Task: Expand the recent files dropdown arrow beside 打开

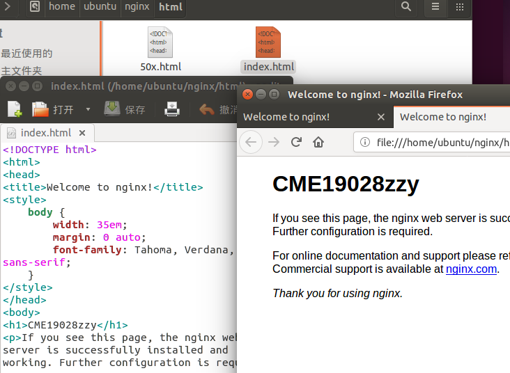Action: click(88, 109)
